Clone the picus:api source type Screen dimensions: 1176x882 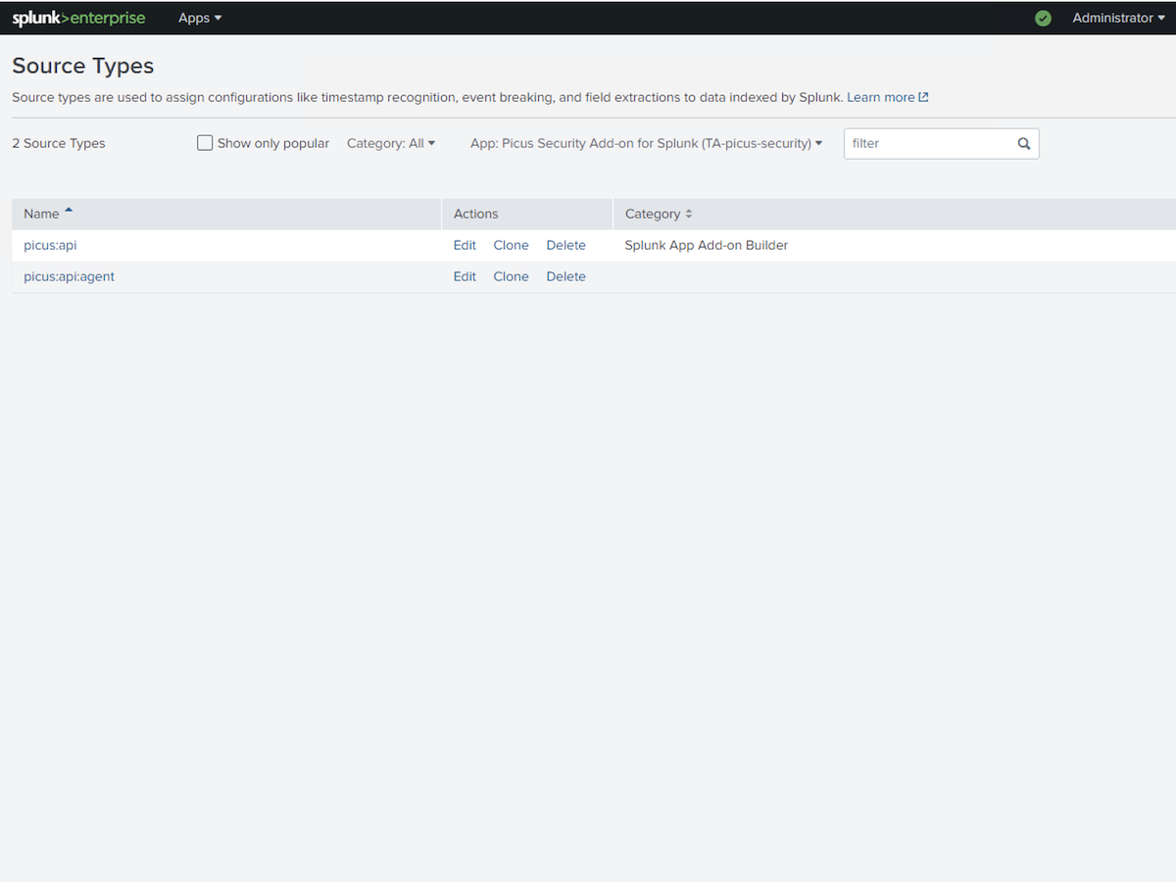point(511,245)
